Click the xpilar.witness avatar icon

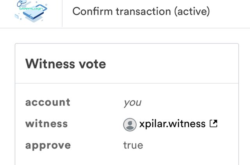click(x=130, y=124)
